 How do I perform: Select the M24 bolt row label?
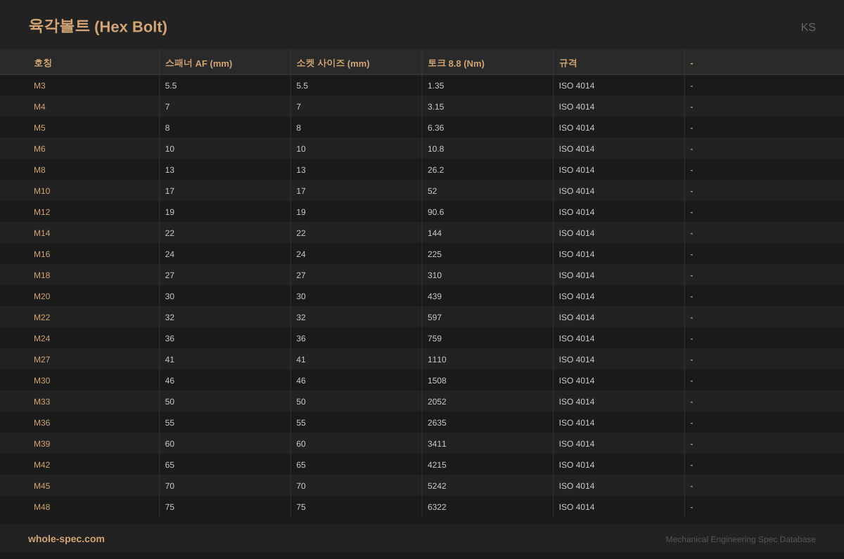tap(41, 338)
